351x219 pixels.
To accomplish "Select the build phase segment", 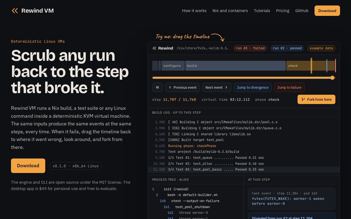I will [236, 66].
